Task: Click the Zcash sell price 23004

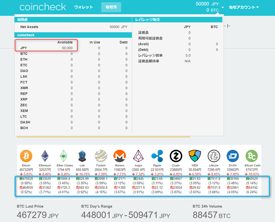Action: 176,187
